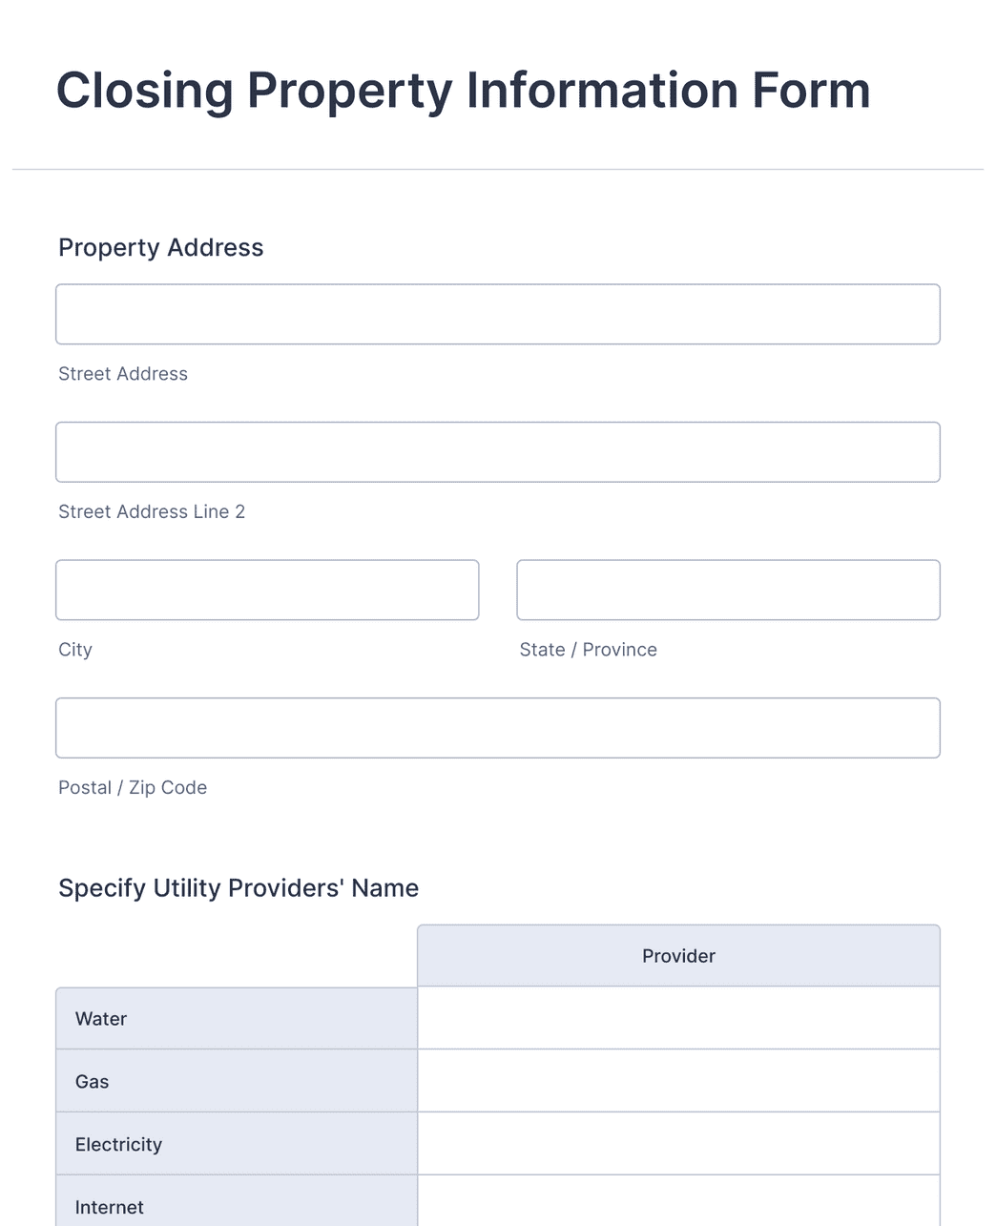
Task: Click the Street Address input field
Action: coord(498,313)
